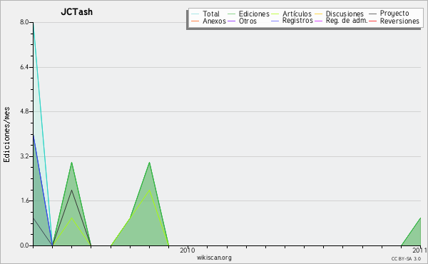Click the 0.0 y-axis label
428x264 pixels.
pyautogui.click(x=24, y=245)
